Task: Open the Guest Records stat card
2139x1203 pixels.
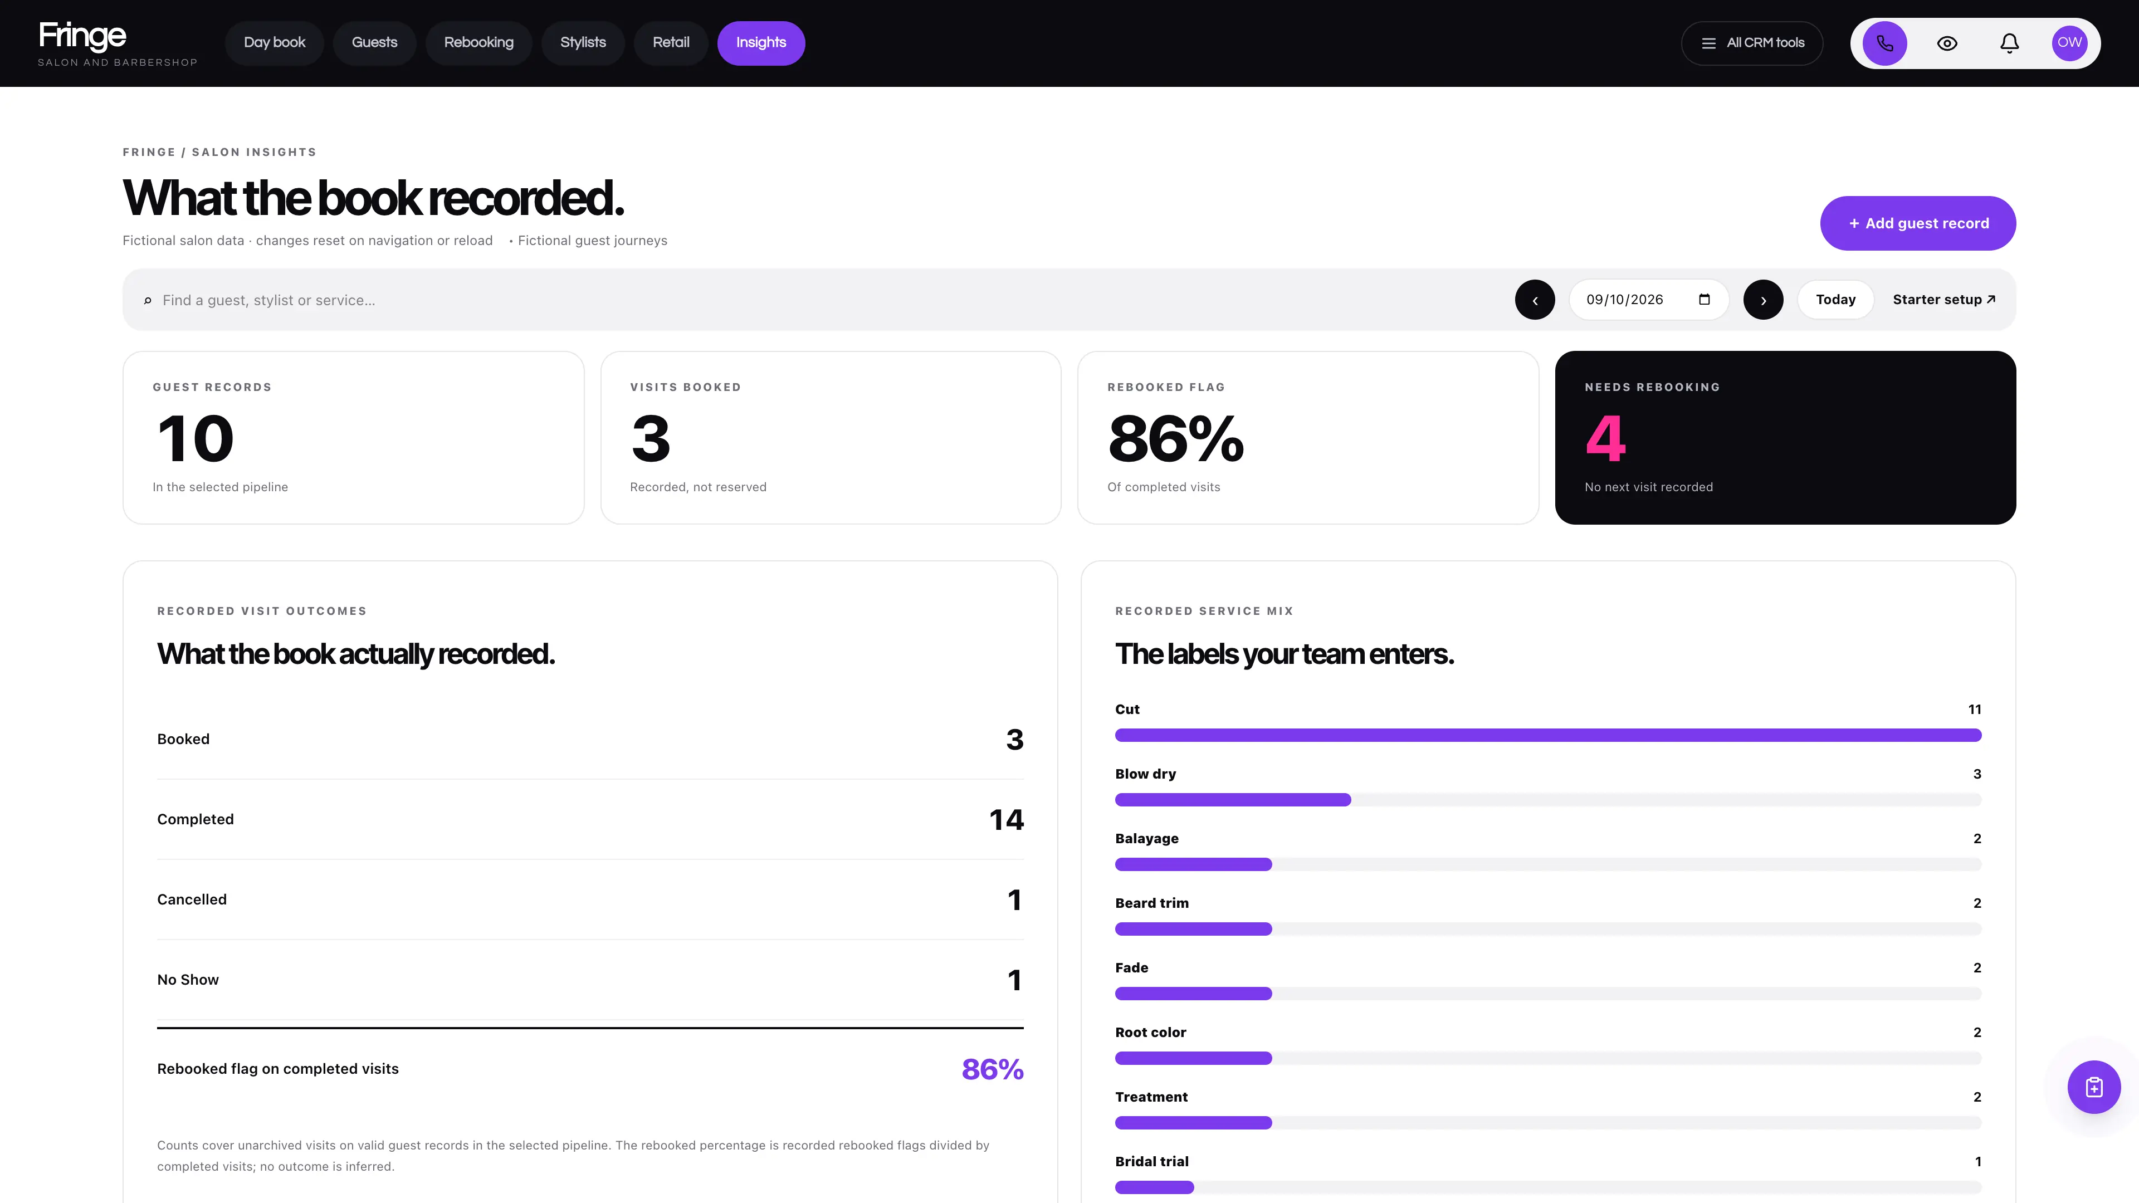Action: (x=353, y=438)
